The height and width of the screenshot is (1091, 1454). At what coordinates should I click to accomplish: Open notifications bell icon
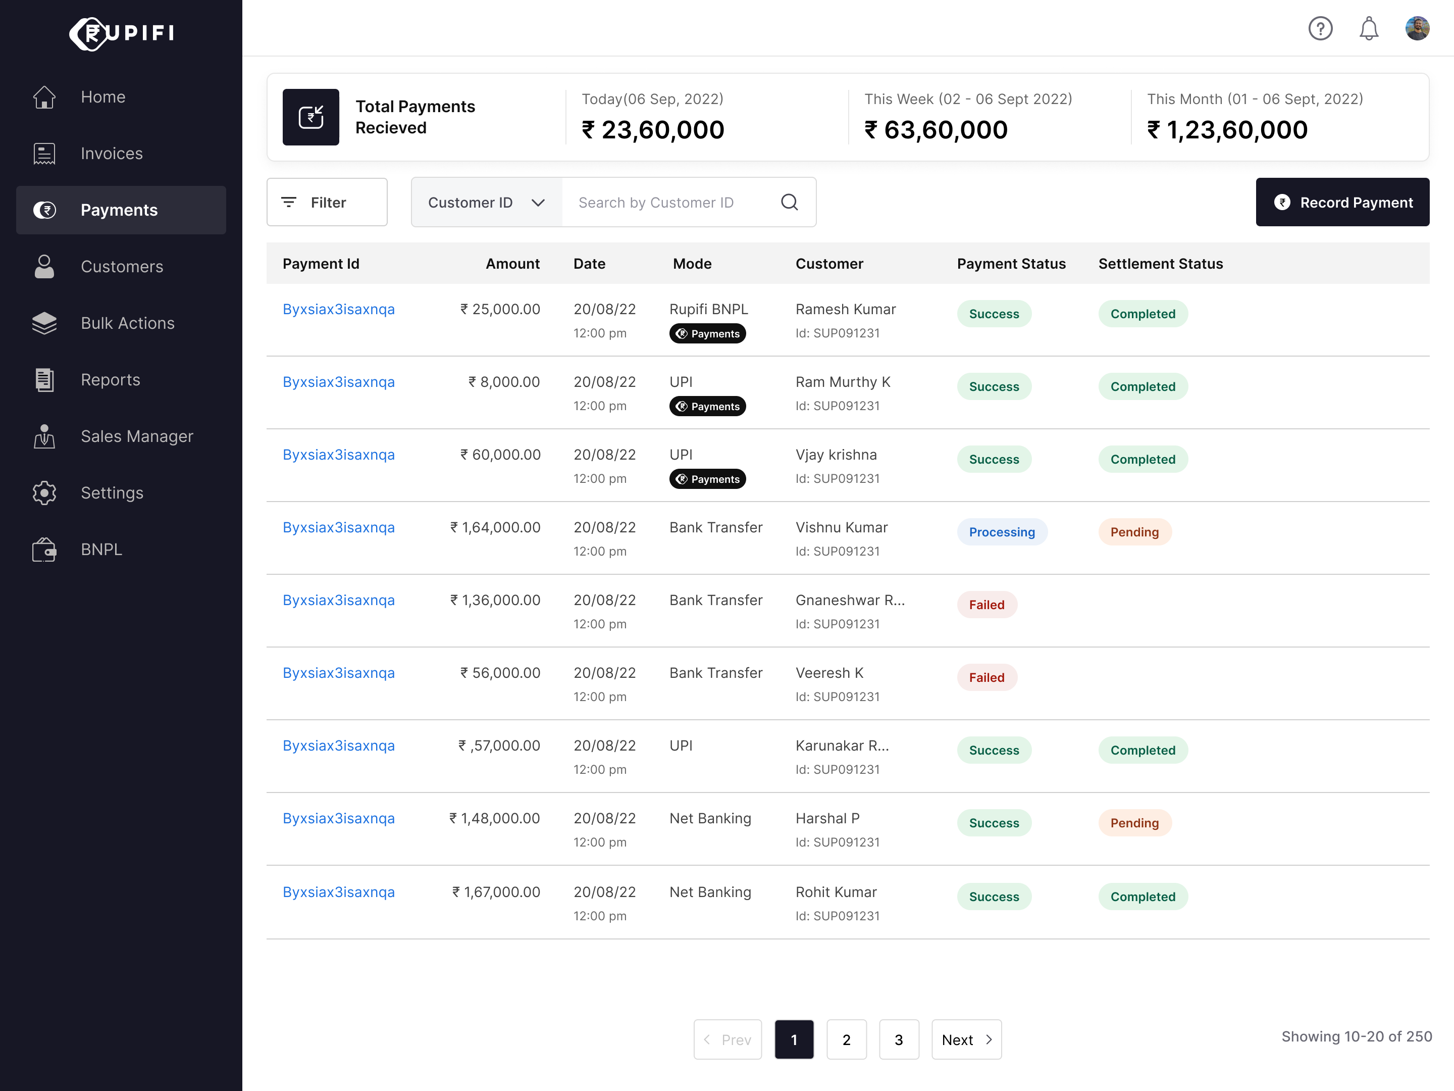pyautogui.click(x=1369, y=28)
